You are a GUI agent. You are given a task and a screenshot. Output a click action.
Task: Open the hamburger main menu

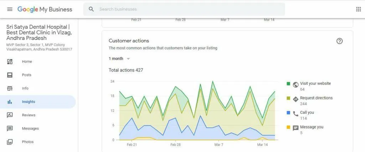(x=10, y=9)
